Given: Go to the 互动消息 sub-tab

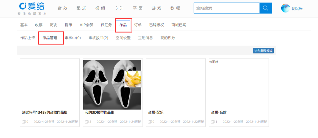Looking at the screenshot, I should pos(146,38).
